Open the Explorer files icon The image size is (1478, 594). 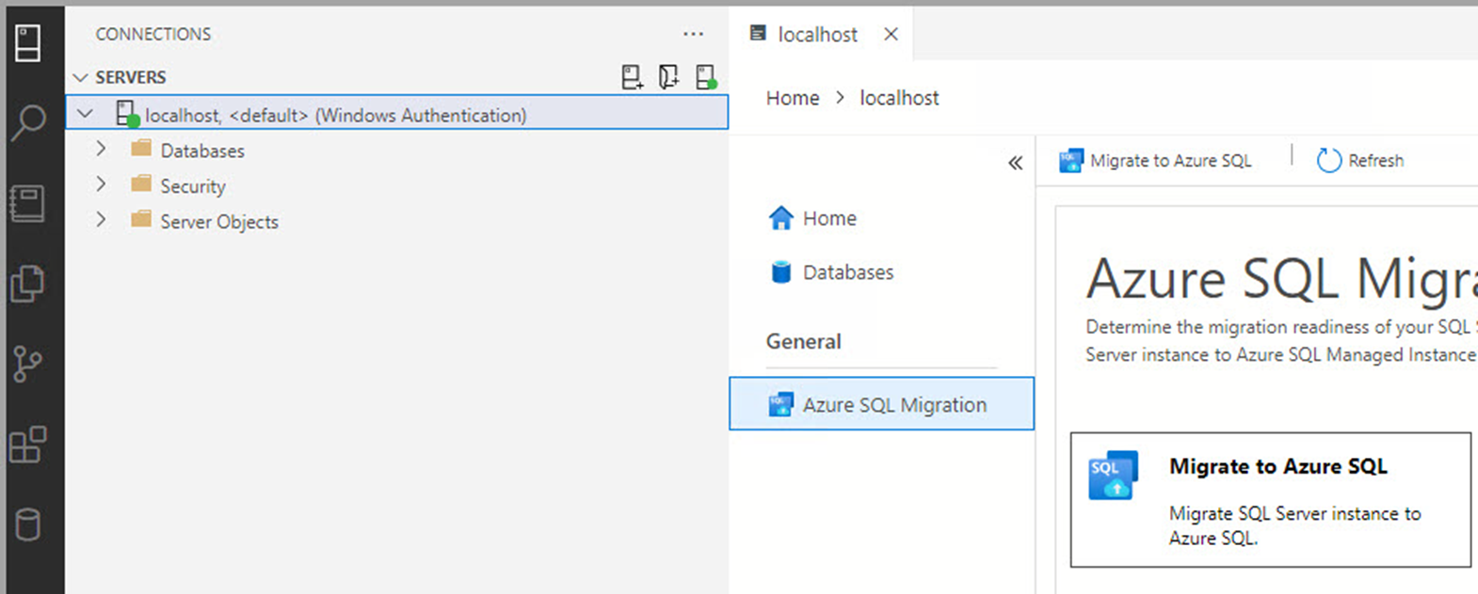click(x=28, y=284)
